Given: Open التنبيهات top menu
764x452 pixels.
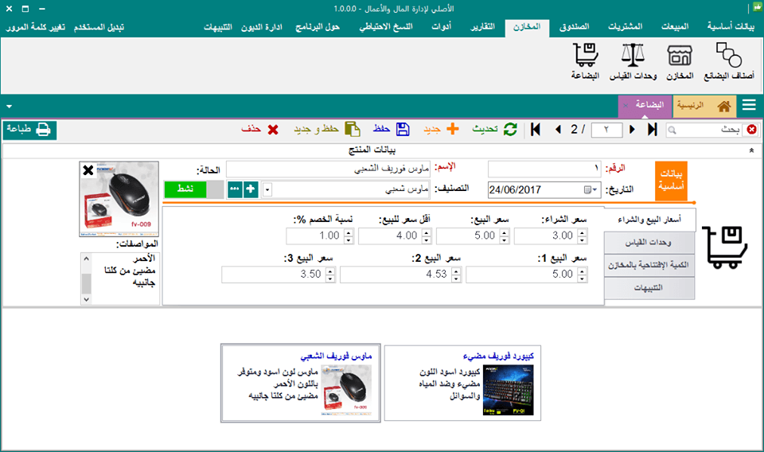Looking at the screenshot, I should 218,27.
